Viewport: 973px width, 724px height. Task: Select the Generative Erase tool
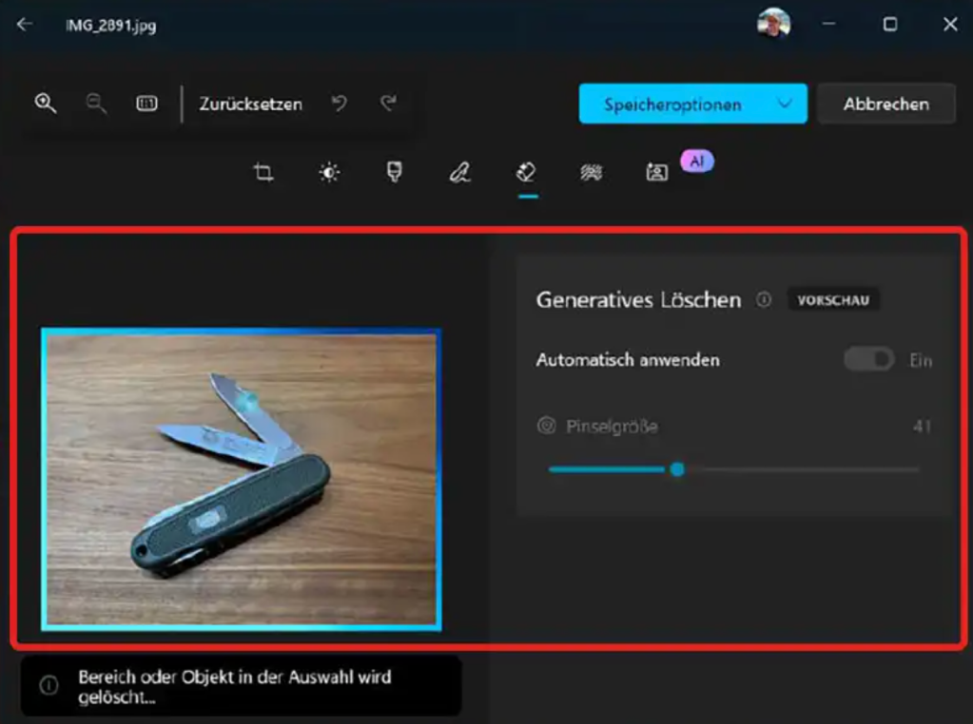coord(525,172)
